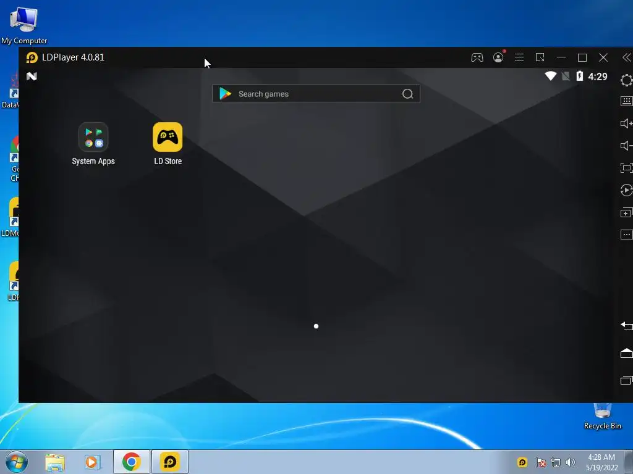
Task: Click the LDPlayer system tray icon
Action: (522, 462)
